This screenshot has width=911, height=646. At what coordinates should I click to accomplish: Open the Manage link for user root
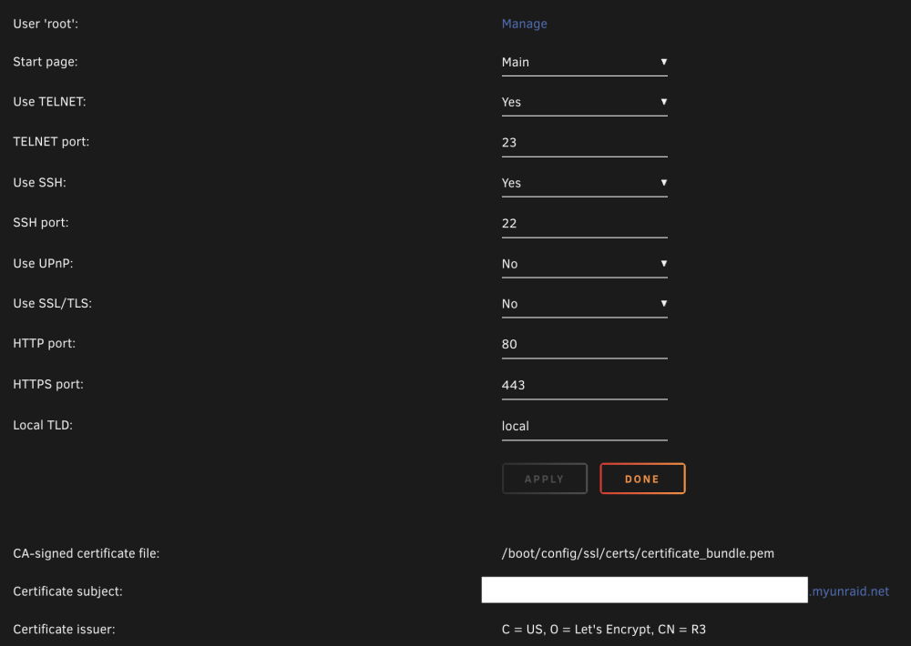pos(524,24)
